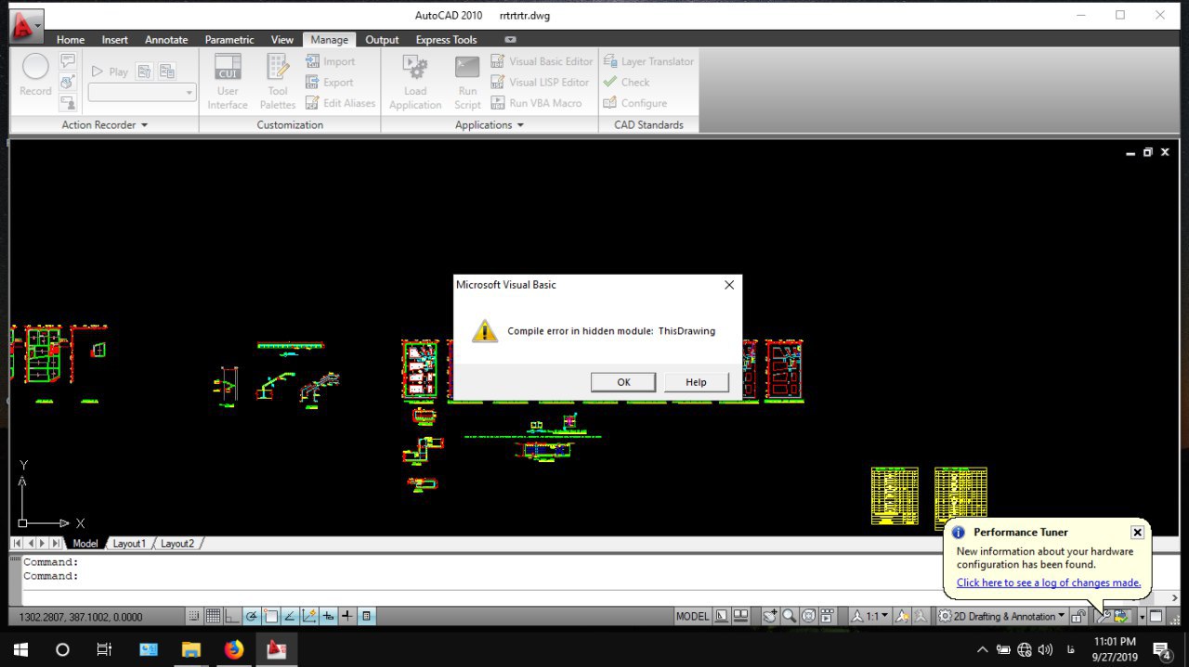Click the toolbar lock icon in status bar
Viewport: 1189px width, 667px height.
[x=1078, y=616]
